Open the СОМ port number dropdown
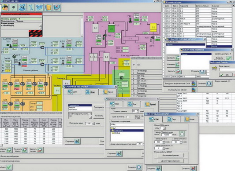The image size is (235, 171). click(164, 128)
